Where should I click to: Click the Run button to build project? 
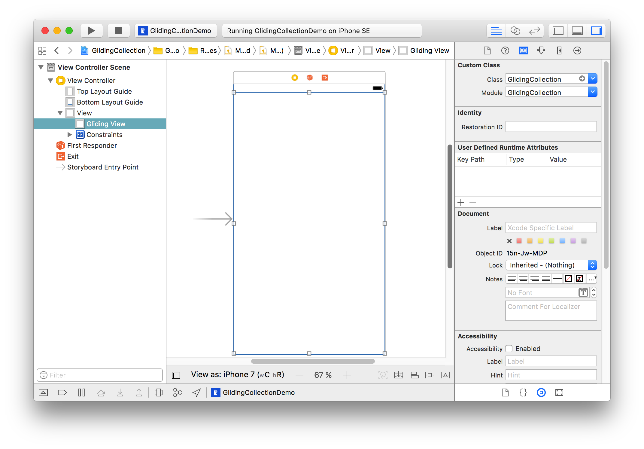tap(93, 30)
